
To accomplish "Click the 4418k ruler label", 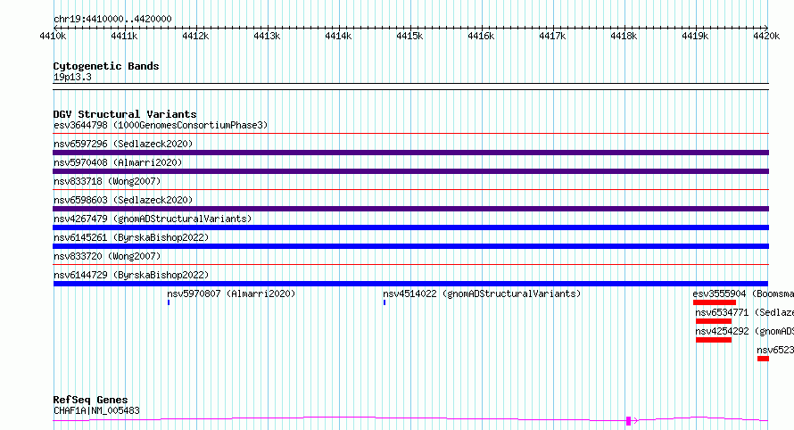I will 624,36.
